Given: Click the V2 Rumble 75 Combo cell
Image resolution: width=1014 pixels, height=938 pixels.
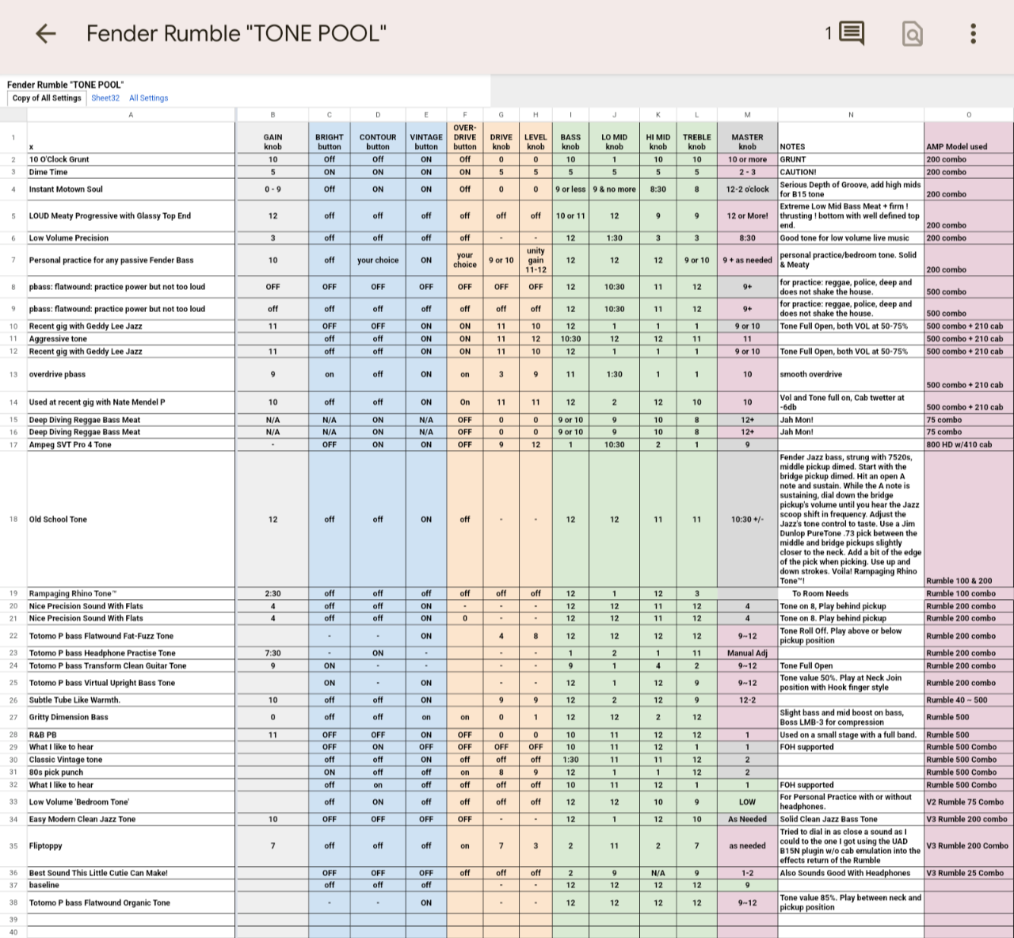Looking at the screenshot, I should tap(968, 802).
